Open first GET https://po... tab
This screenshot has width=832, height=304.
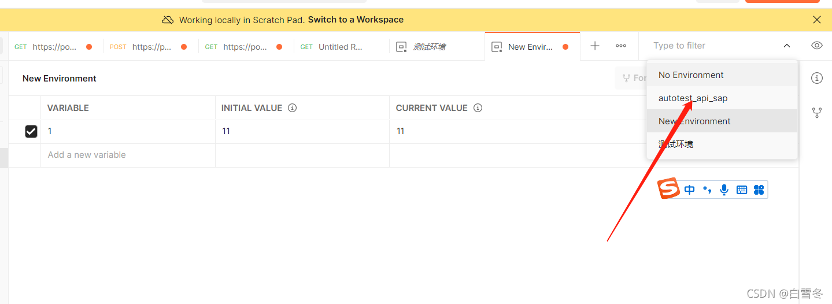[56, 47]
